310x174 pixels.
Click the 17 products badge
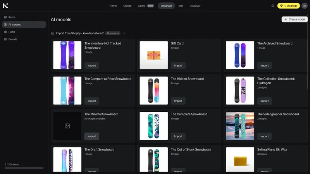pyautogui.click(x=113, y=33)
